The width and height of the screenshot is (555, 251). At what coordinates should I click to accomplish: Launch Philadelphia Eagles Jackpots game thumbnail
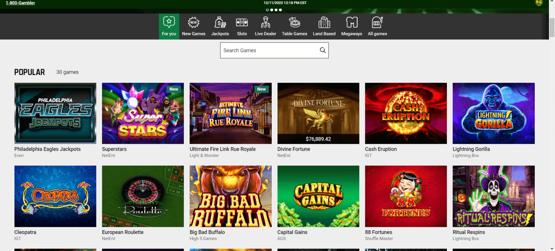55,113
